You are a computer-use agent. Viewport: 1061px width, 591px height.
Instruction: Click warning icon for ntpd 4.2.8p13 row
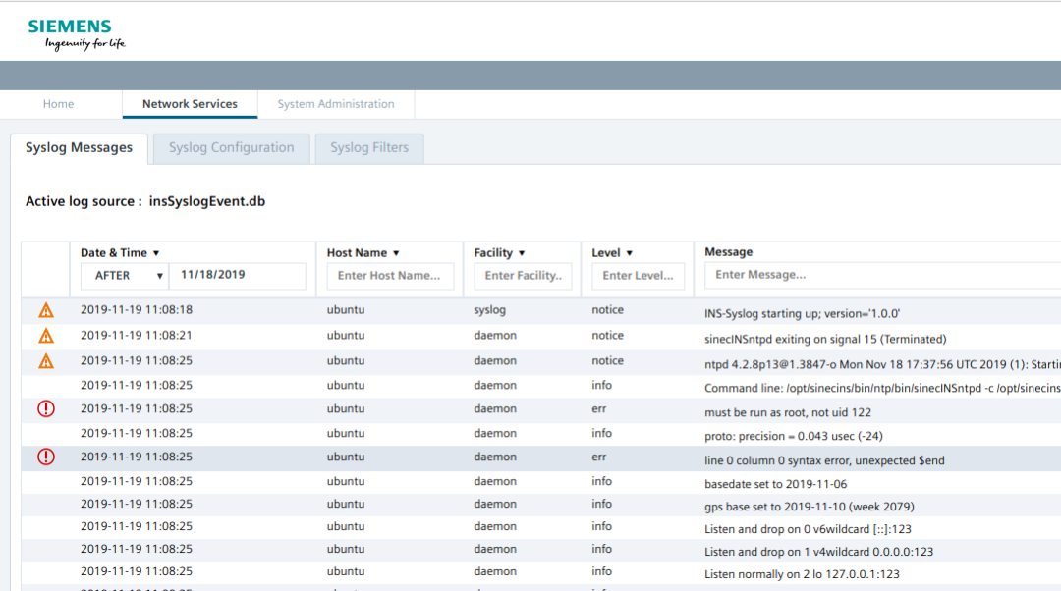pyautogui.click(x=46, y=361)
